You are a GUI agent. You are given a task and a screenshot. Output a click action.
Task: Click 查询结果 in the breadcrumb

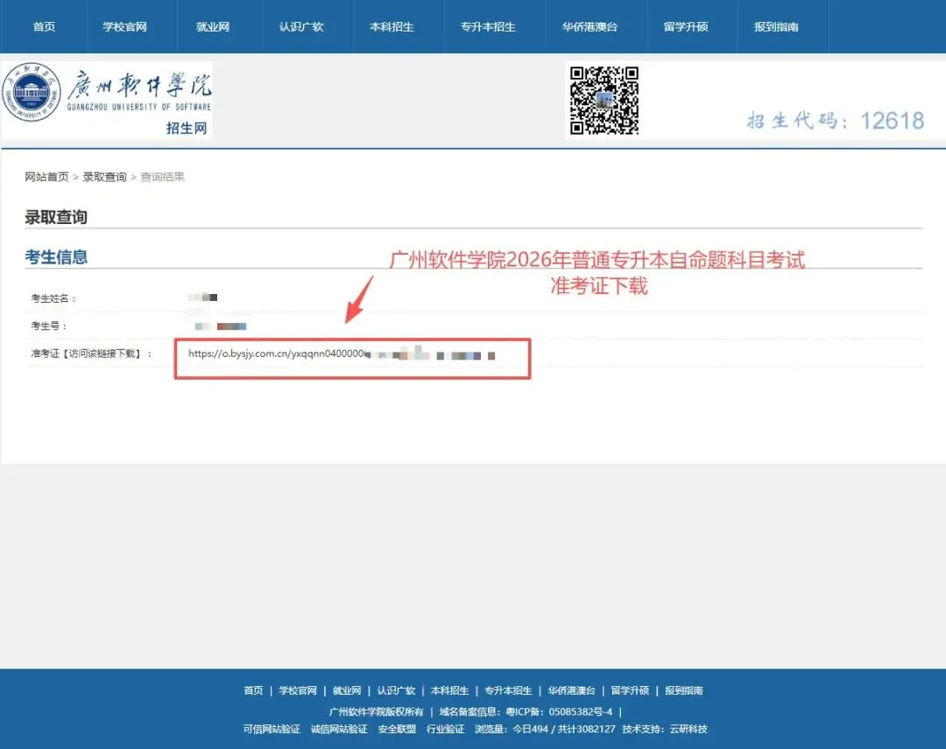click(x=162, y=177)
